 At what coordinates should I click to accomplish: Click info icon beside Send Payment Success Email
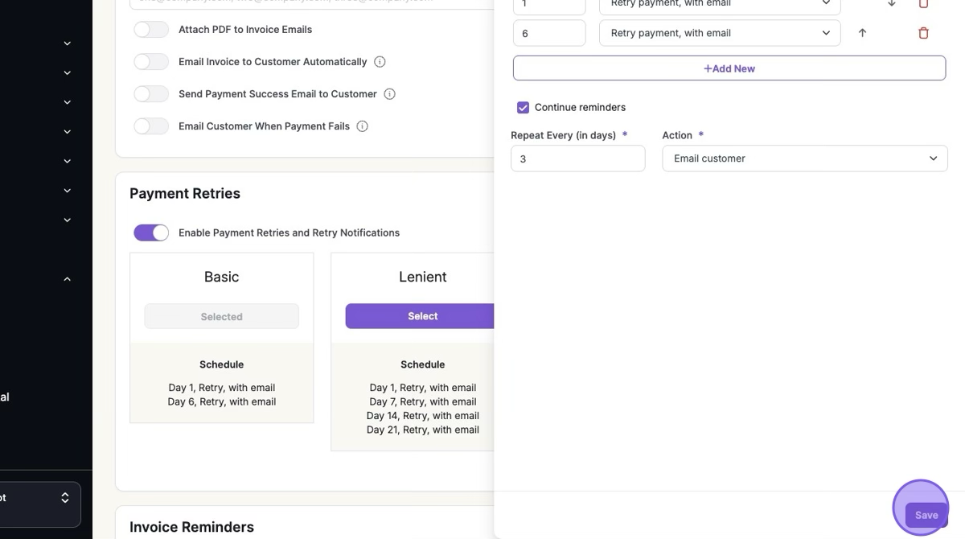click(390, 94)
